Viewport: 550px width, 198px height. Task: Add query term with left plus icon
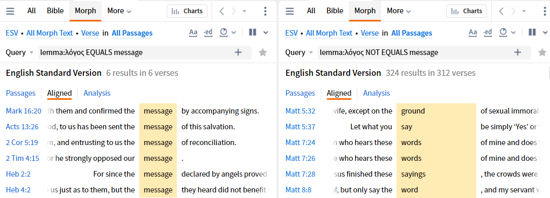point(238,52)
